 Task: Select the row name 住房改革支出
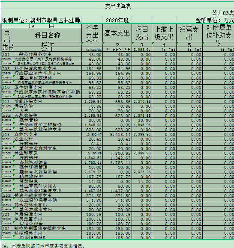(x=28, y=219)
